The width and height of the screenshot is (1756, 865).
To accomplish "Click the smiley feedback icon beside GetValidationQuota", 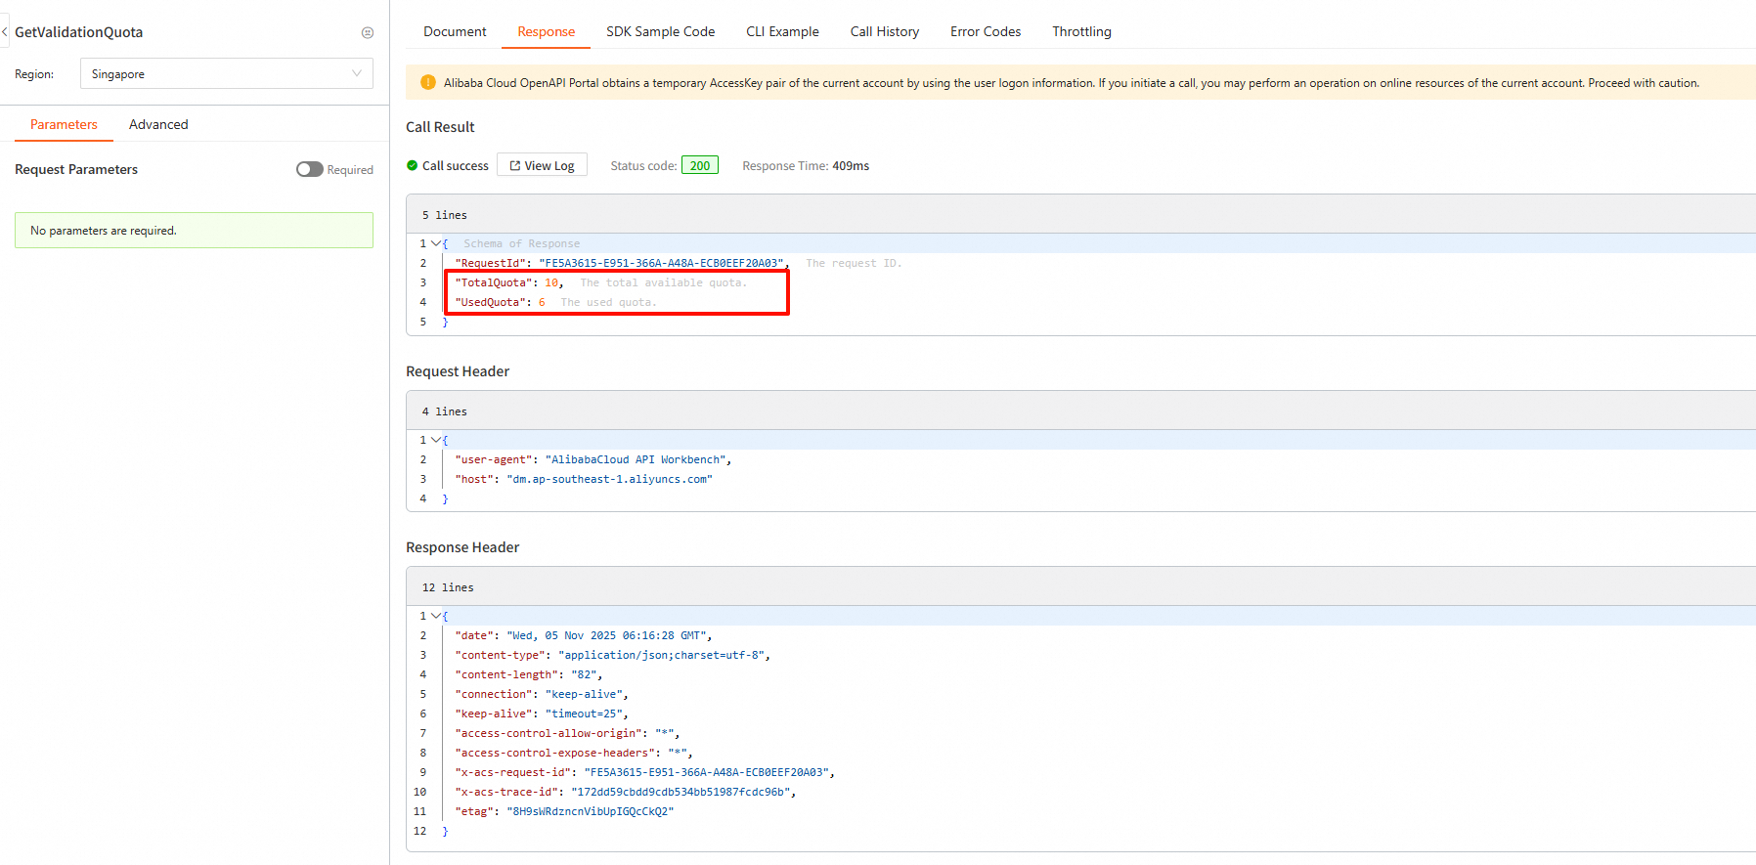I will 368,32.
